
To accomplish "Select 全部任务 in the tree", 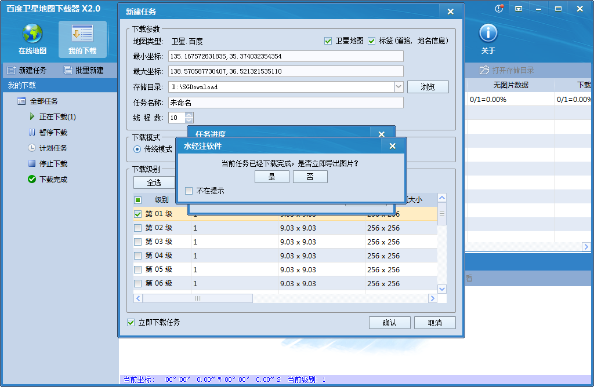I will click(x=38, y=101).
